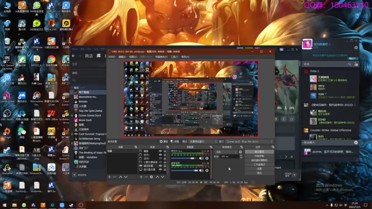Viewport: 372px width, 209px height.
Task: Move the selected source down
Action: pyautogui.click(x=162, y=177)
